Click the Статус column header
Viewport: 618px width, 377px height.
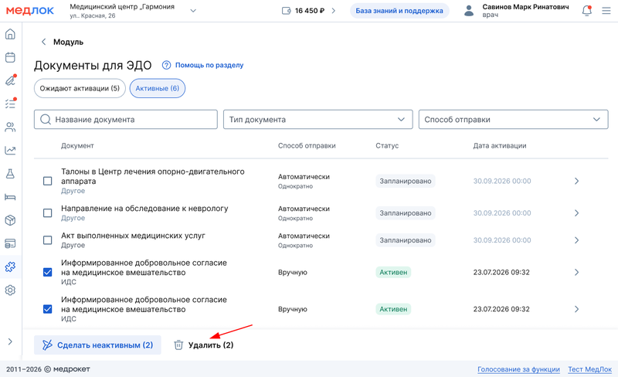pyautogui.click(x=387, y=145)
